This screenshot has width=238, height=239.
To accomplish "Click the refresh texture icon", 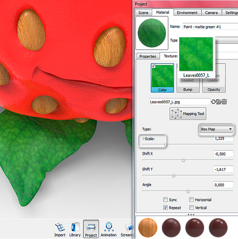I will [x=213, y=102].
